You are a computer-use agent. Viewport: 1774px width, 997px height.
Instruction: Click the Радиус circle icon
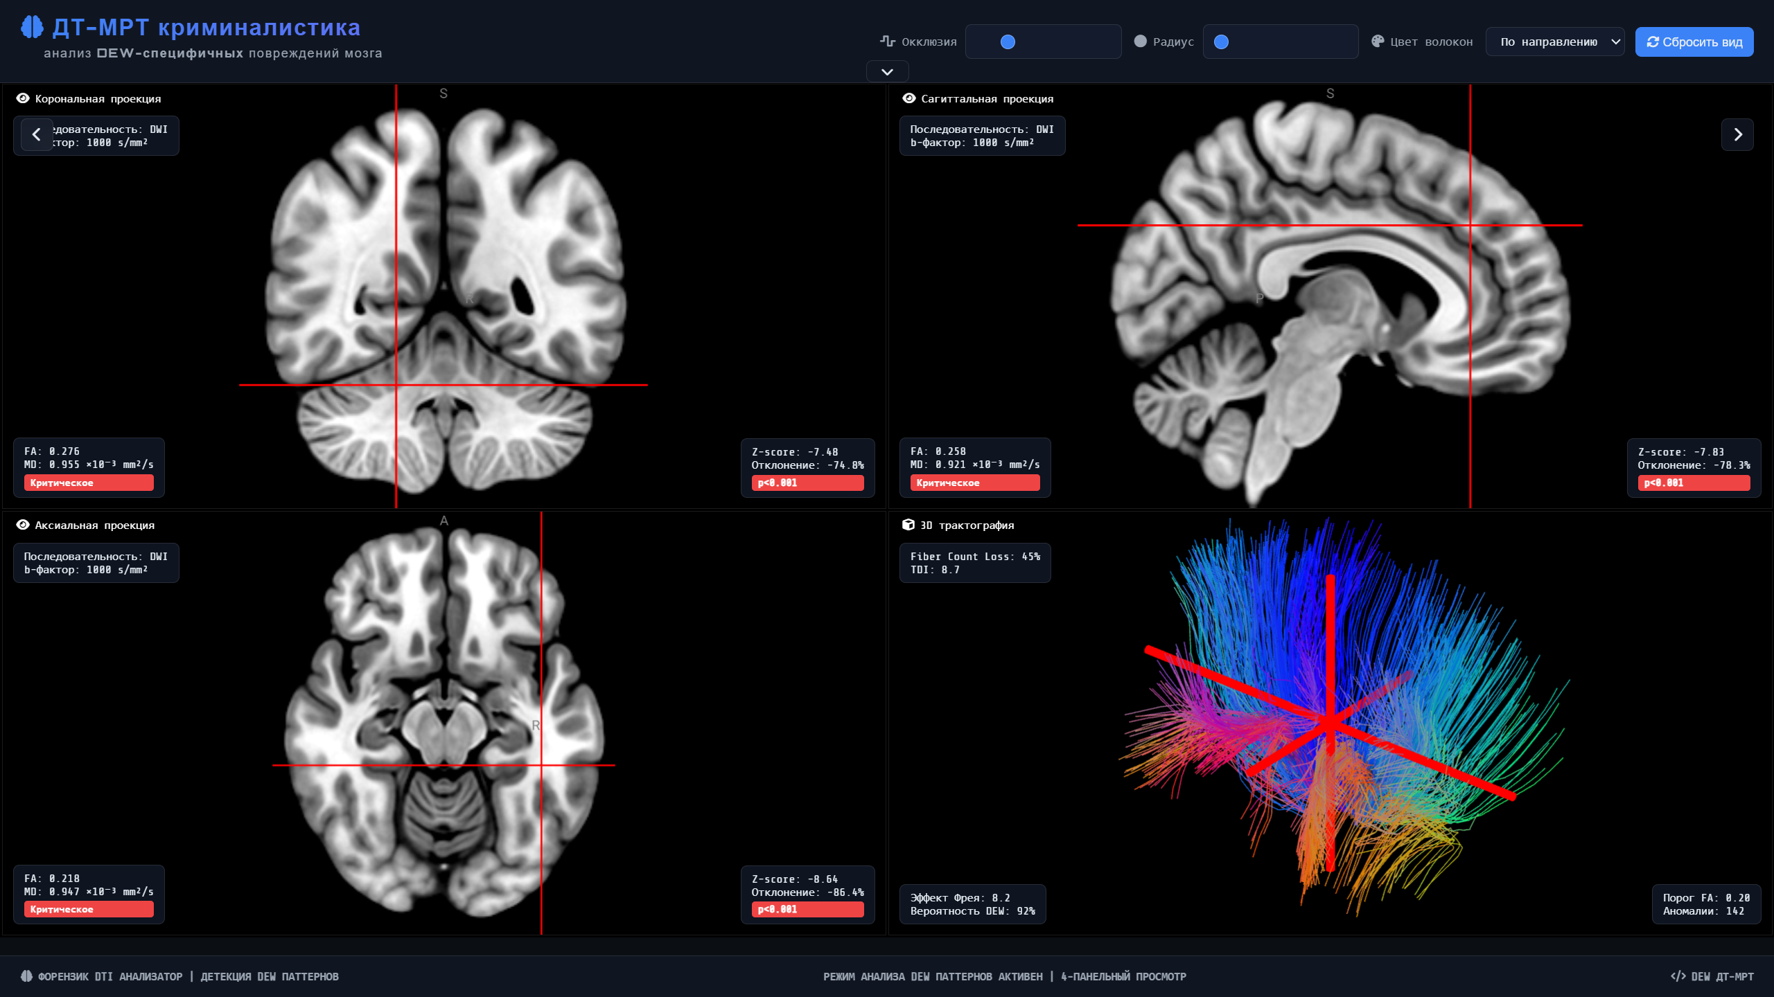1140,42
